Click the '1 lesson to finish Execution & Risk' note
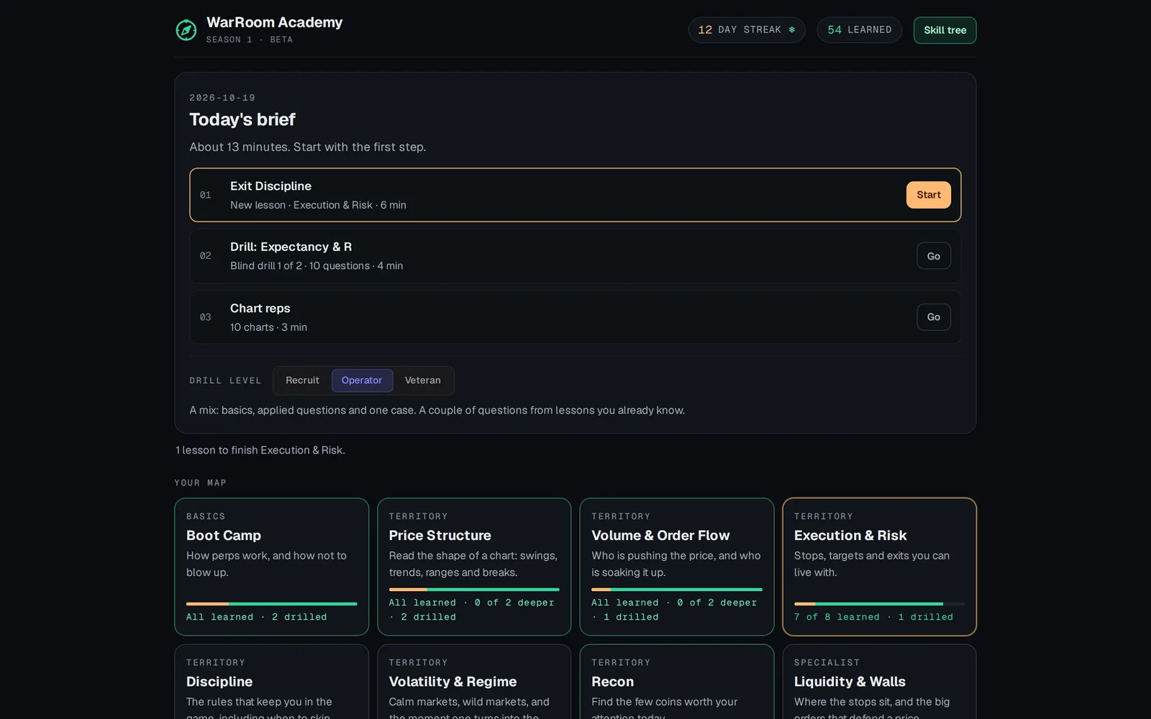 (x=260, y=450)
